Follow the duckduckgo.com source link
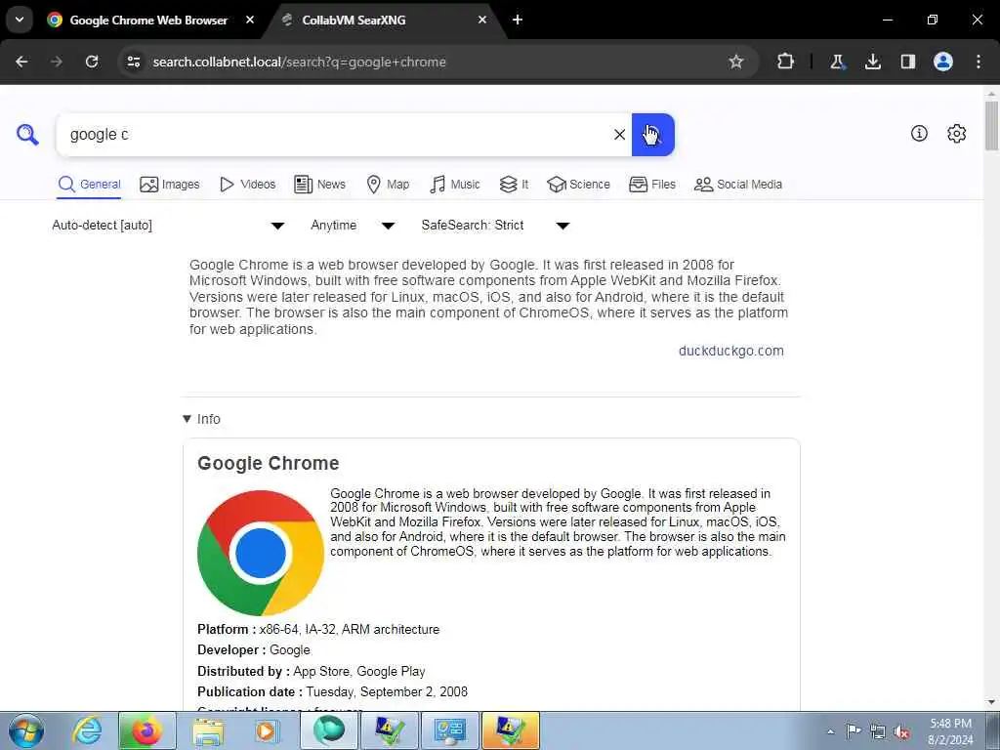Screen dimensions: 1000x750 pos(730,351)
